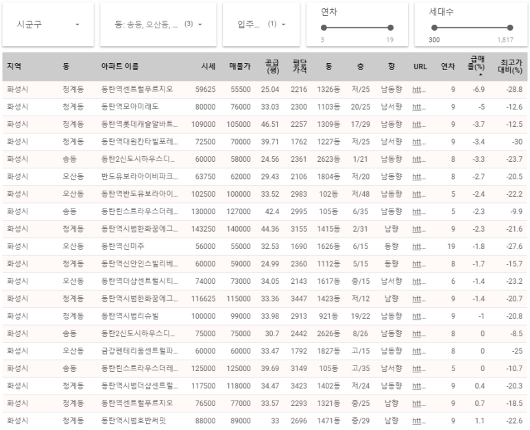The image size is (530, 430).
Task: Sort by the 시세 column header
Action: 208,67
